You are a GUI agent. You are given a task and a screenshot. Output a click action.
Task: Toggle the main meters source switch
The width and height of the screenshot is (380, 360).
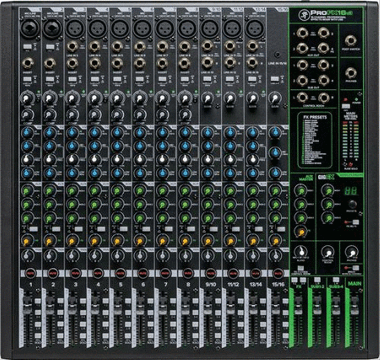pyautogui.click(x=346, y=106)
